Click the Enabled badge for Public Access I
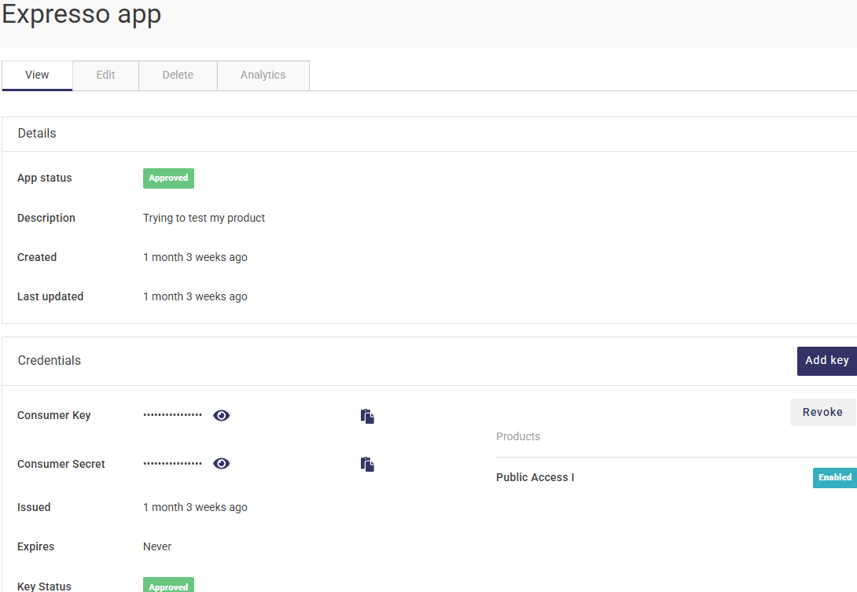This screenshot has width=857, height=592. [834, 477]
